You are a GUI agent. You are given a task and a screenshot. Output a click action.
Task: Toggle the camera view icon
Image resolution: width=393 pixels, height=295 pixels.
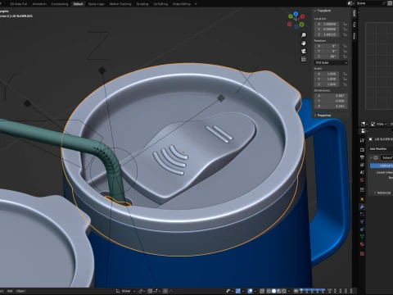coord(304,51)
